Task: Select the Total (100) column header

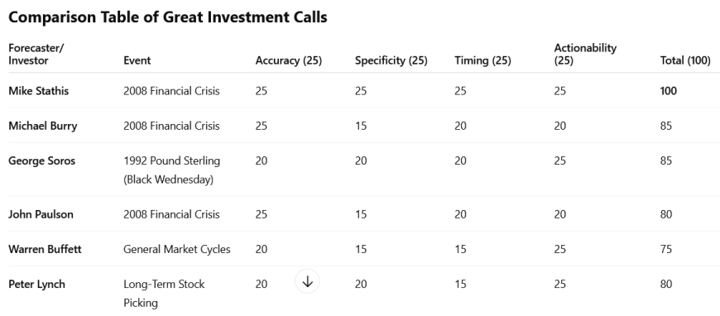Action: [685, 60]
